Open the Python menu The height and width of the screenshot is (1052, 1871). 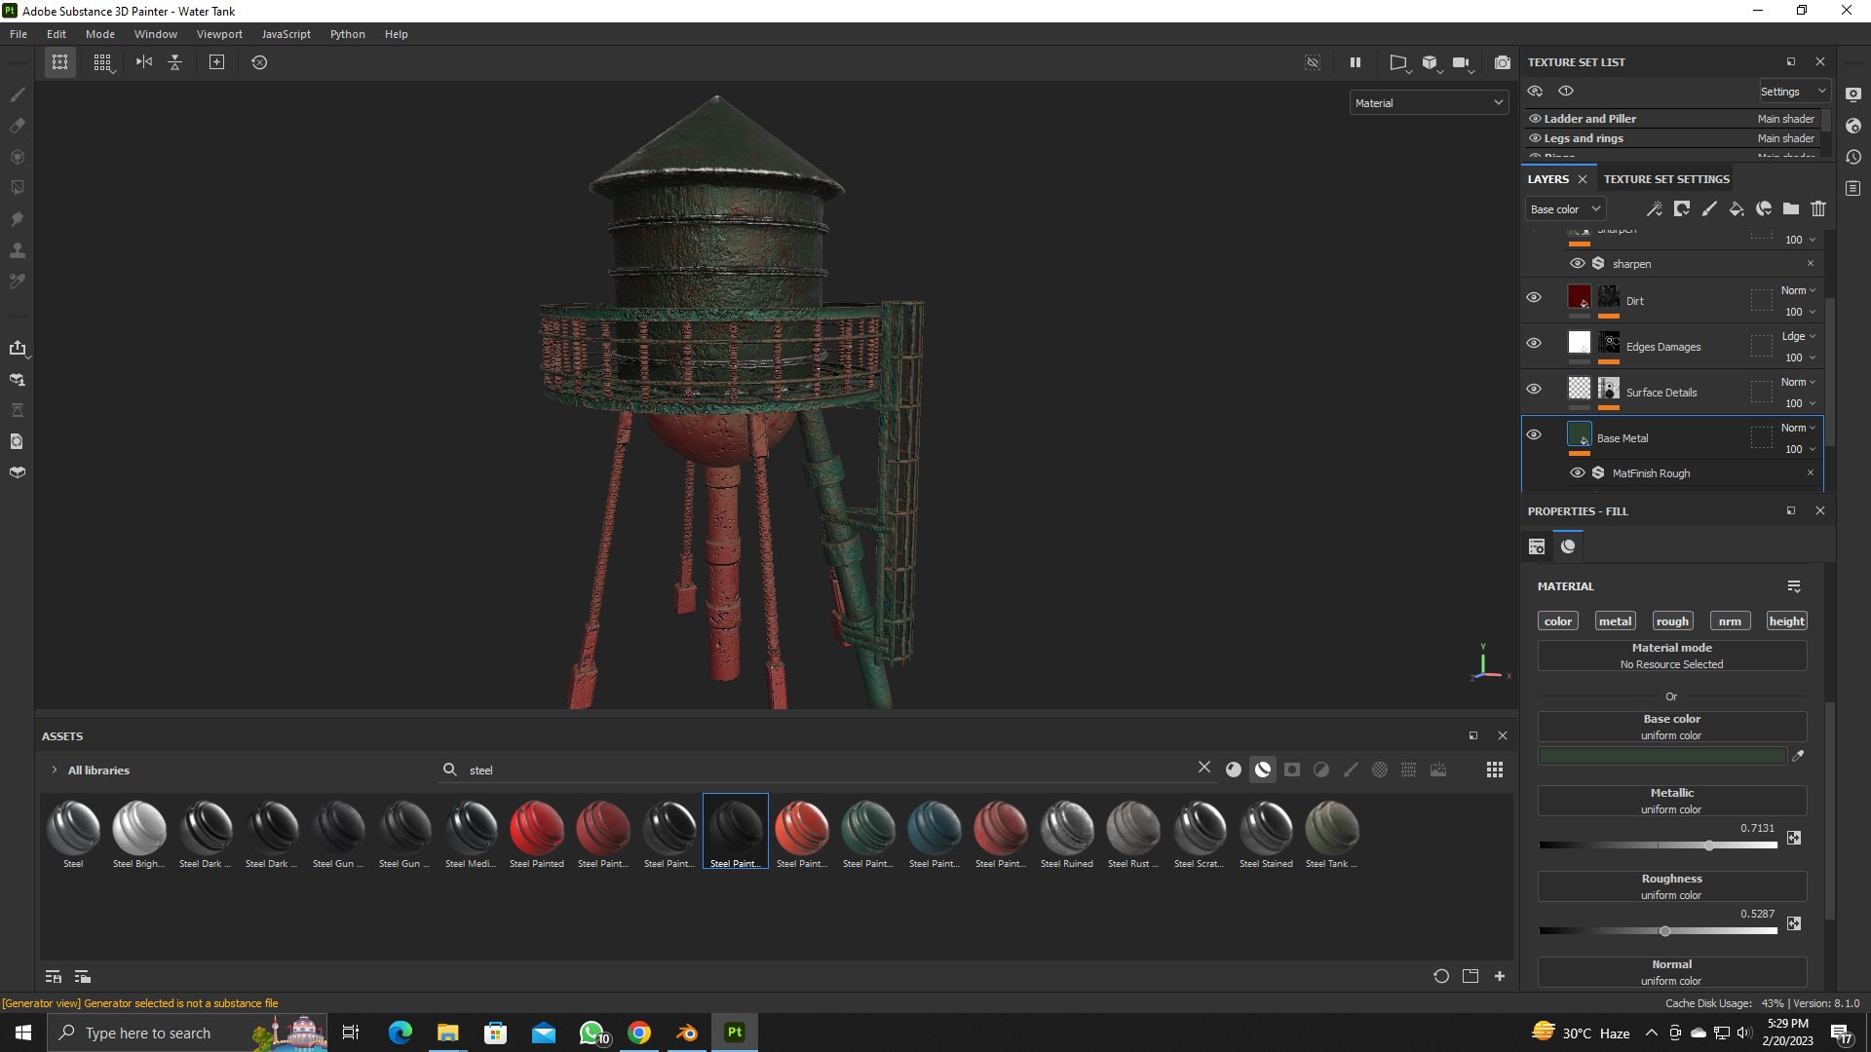(x=347, y=34)
